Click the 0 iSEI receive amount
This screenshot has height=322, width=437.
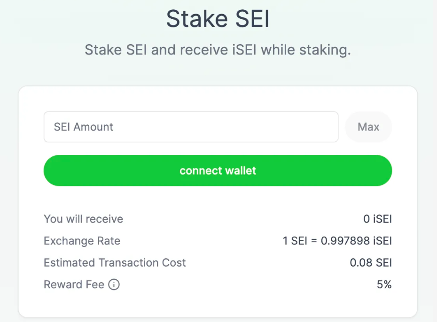coord(377,219)
